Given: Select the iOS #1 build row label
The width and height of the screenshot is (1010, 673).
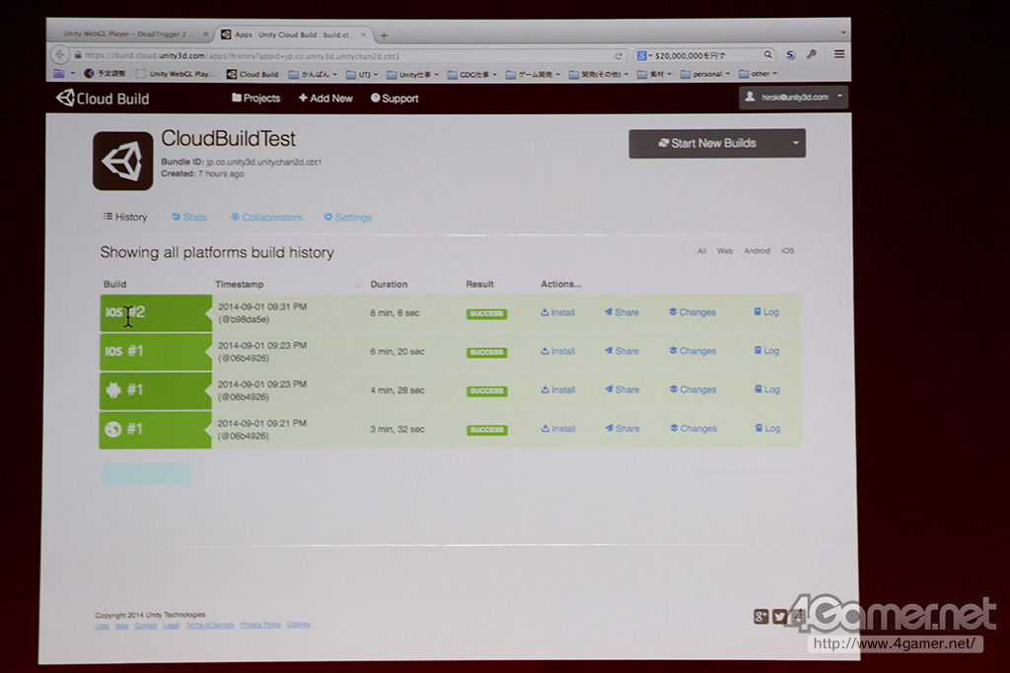Looking at the screenshot, I should [155, 352].
